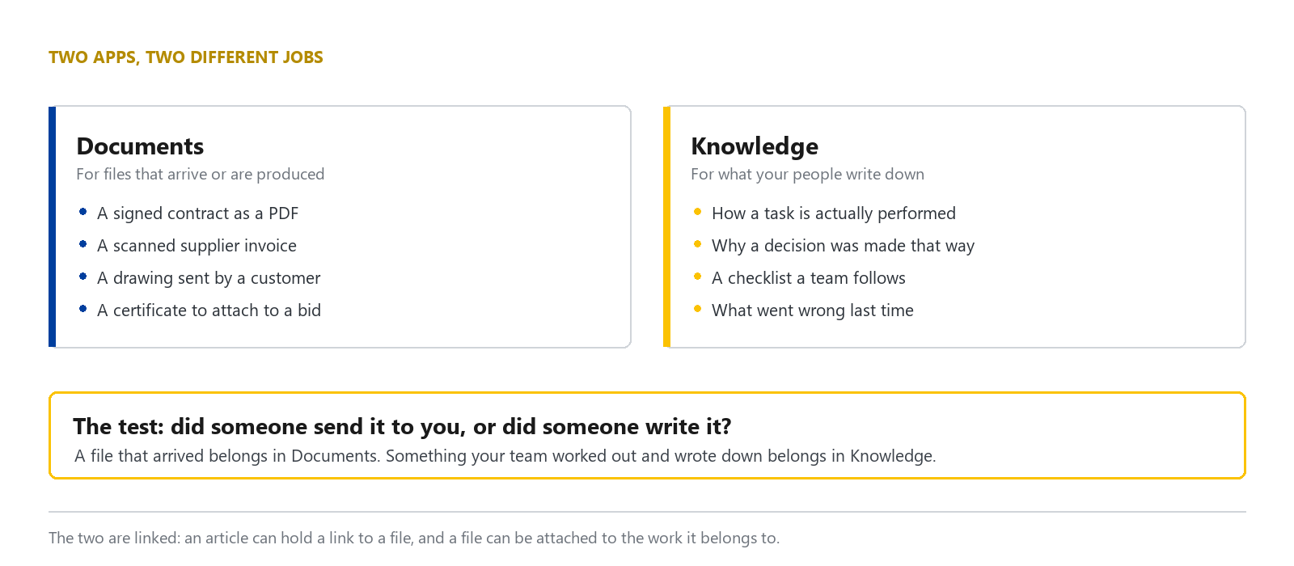Screen dimensions: 1294x566
Task: Click 'The two are linked' footer note
Action: pos(414,538)
